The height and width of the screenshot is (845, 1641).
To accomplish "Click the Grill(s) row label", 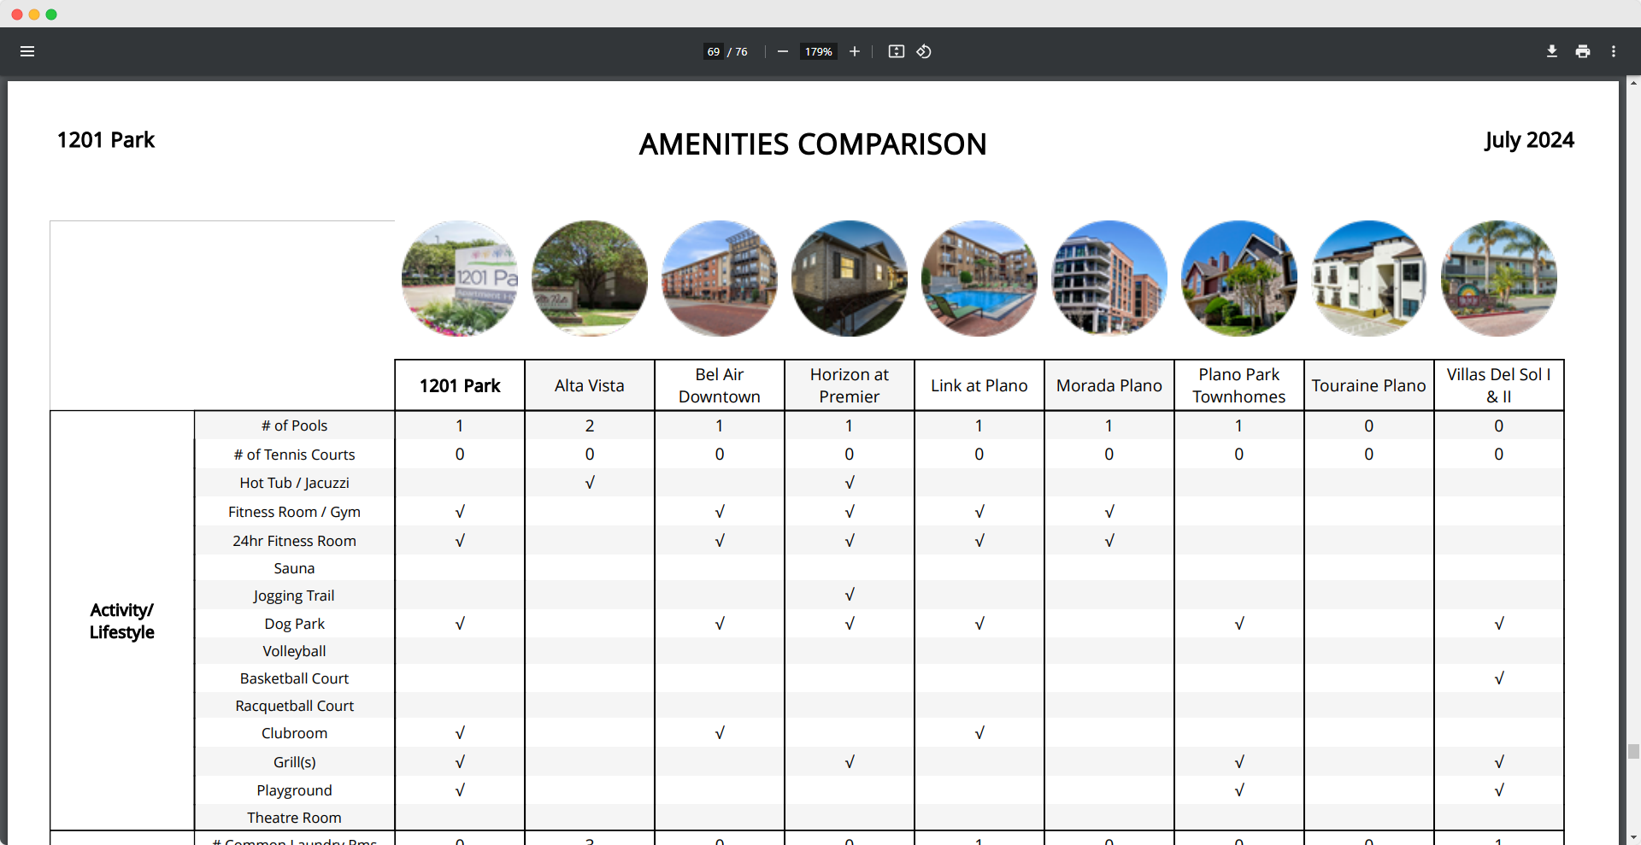I will tap(294, 762).
